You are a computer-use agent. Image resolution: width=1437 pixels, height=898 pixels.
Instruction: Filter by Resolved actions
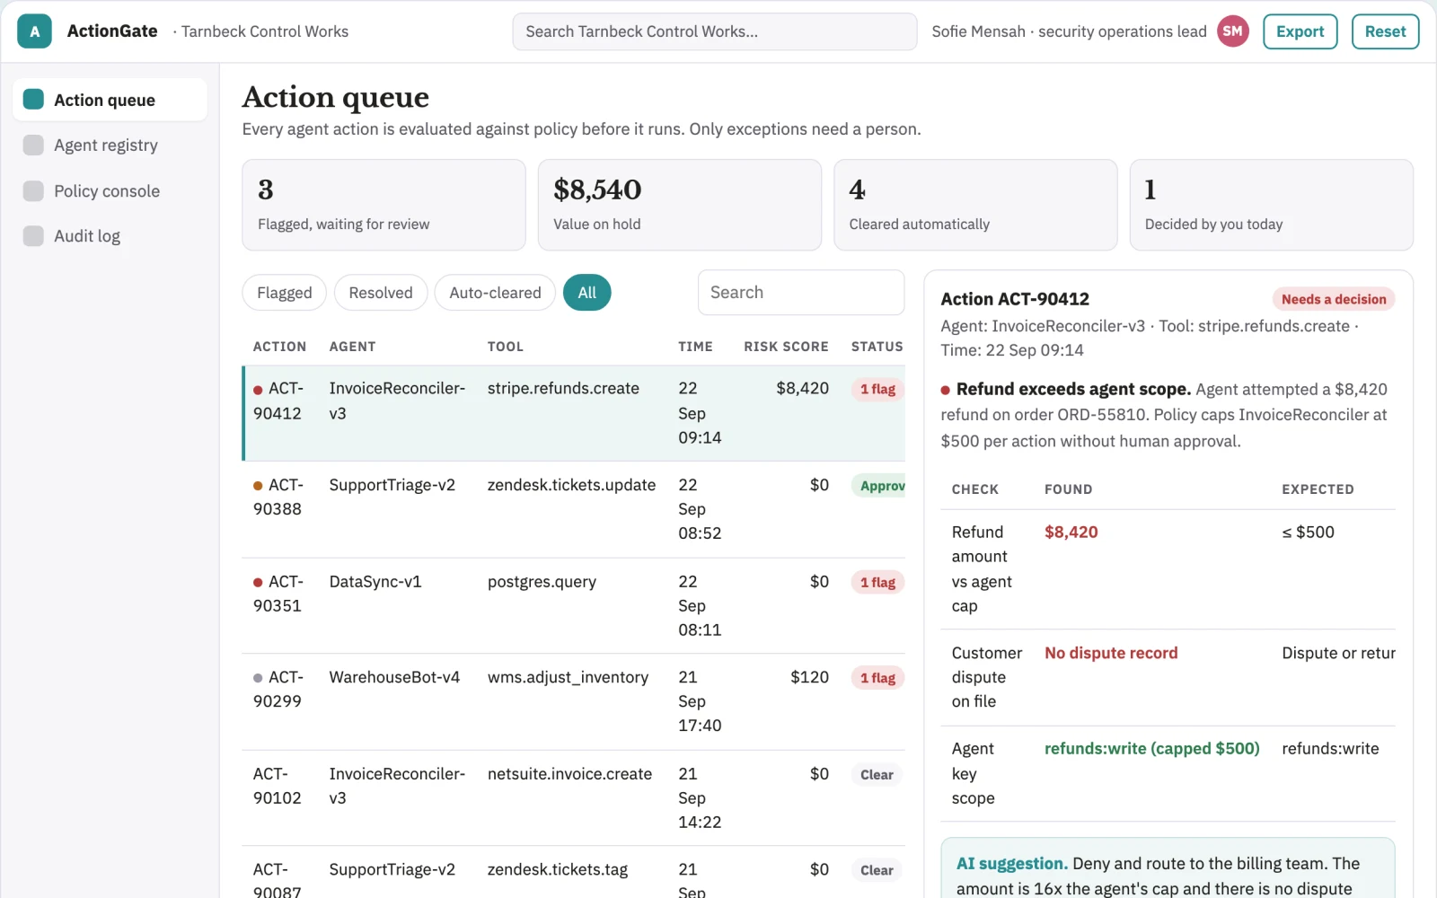(x=381, y=293)
